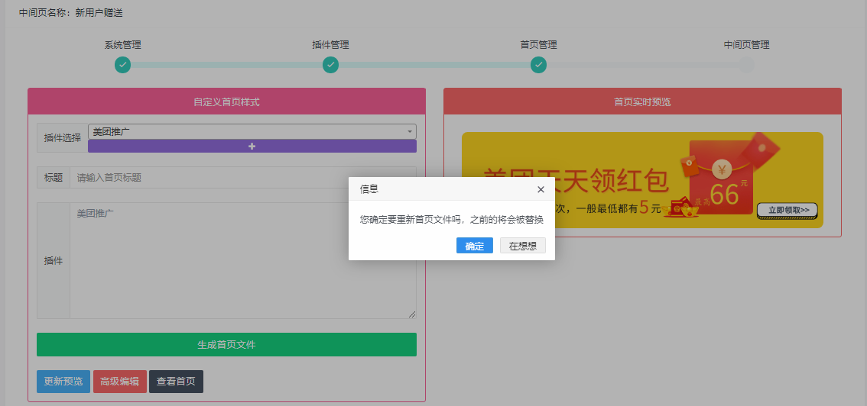Click the 确定 button in dialog
867x406 pixels.
click(x=475, y=246)
